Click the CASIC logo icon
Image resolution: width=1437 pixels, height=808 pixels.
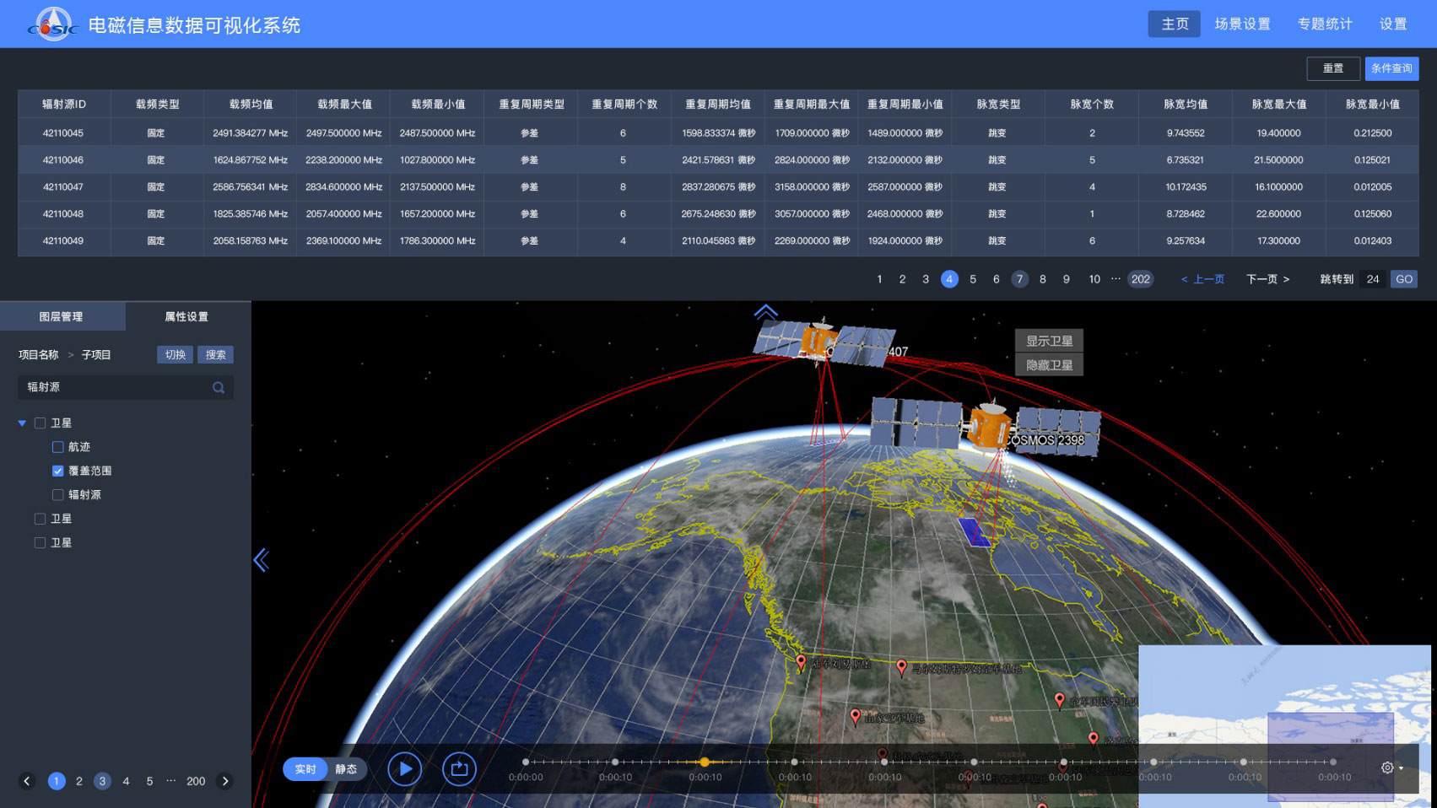point(52,24)
